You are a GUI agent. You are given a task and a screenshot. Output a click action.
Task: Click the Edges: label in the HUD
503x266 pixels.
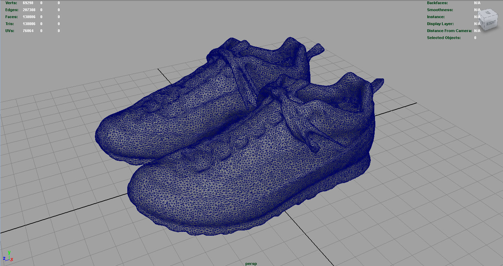click(12, 10)
